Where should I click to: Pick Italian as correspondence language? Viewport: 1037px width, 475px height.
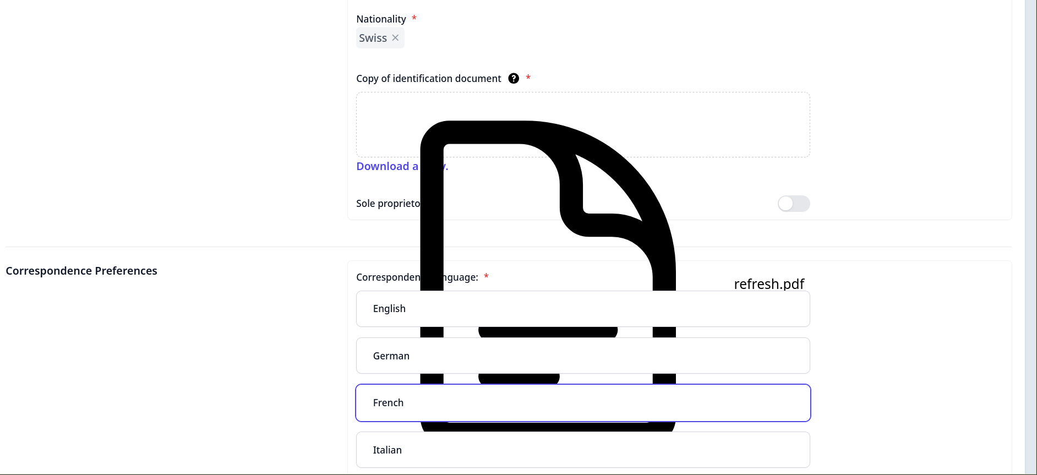tap(582, 450)
